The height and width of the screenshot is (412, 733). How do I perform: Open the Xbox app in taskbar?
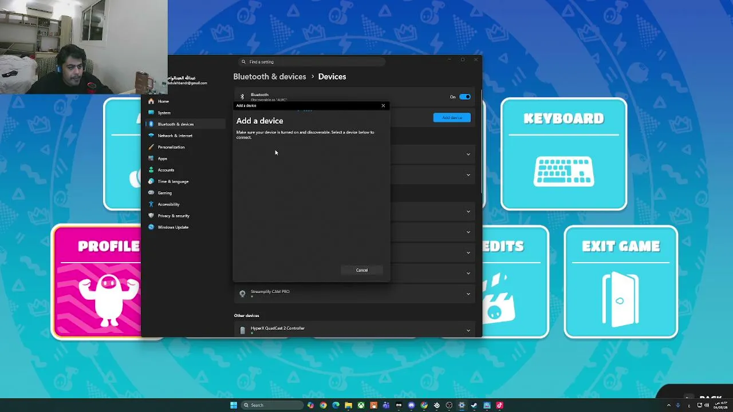tap(361, 405)
